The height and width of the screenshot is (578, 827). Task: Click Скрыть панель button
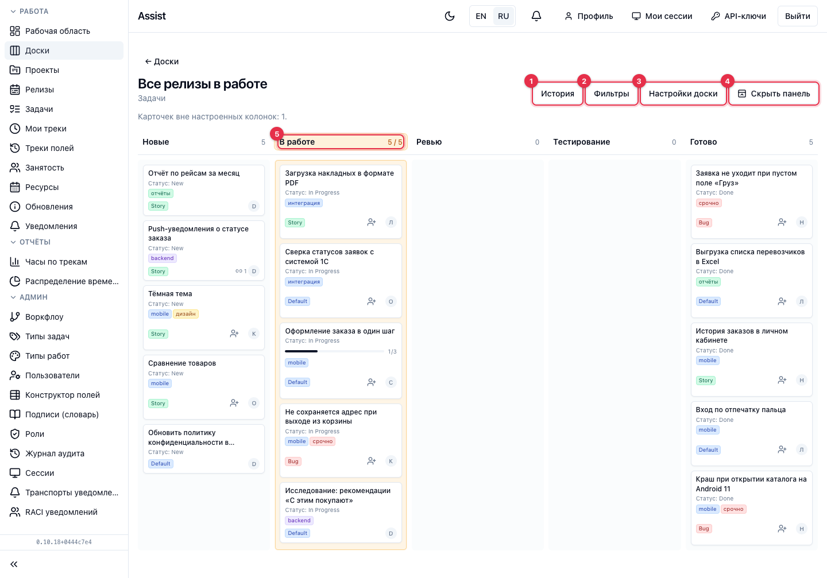(774, 94)
